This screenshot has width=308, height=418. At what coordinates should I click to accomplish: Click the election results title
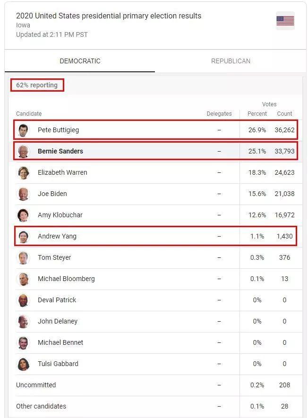pyautogui.click(x=109, y=16)
